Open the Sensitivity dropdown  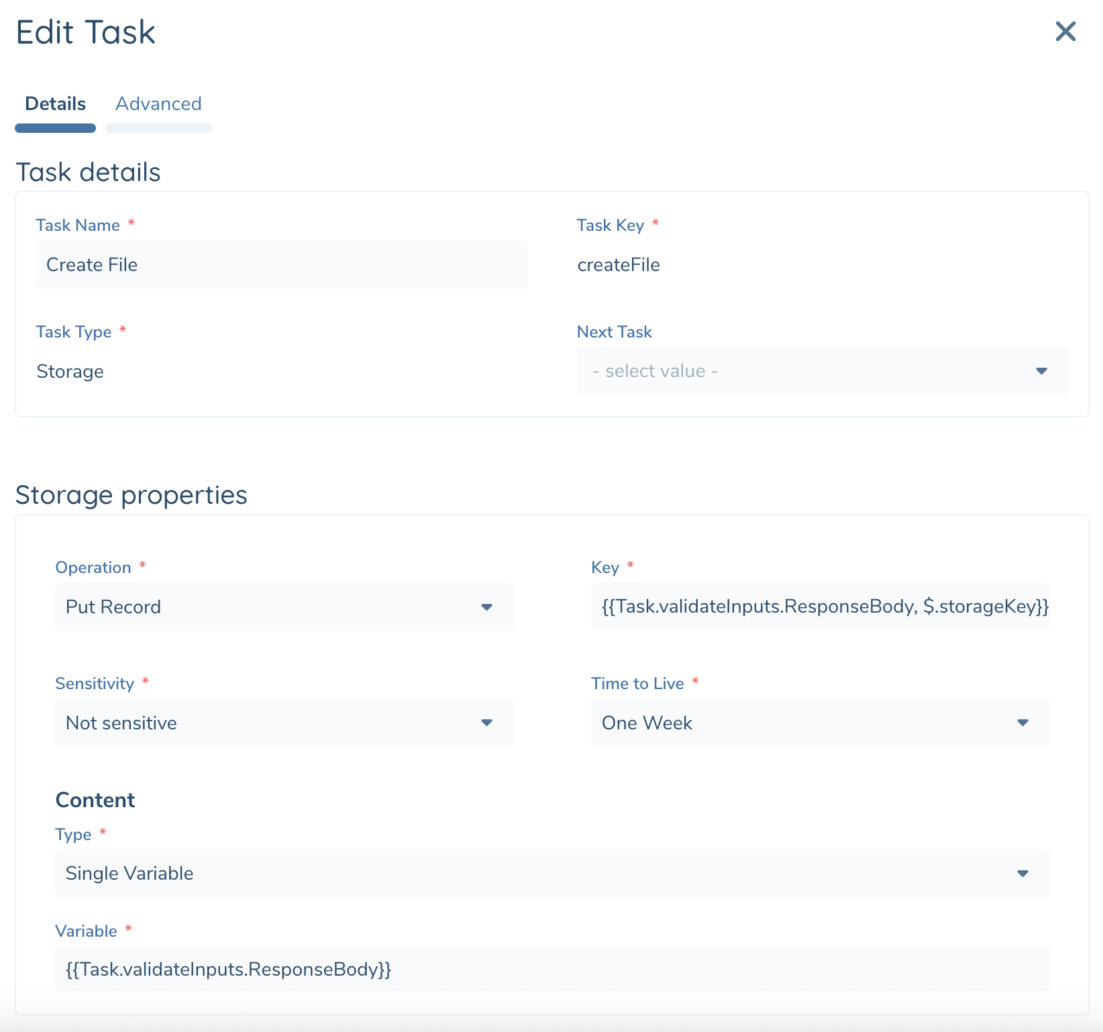point(282,723)
